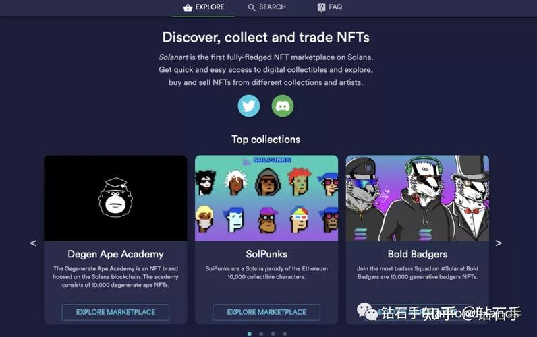Click the magnifier icon beside SEARCH
Screen dimensions: 537x337
tap(252, 7)
